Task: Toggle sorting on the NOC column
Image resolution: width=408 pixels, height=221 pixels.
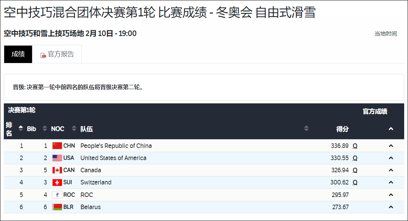Action: pyautogui.click(x=73, y=128)
